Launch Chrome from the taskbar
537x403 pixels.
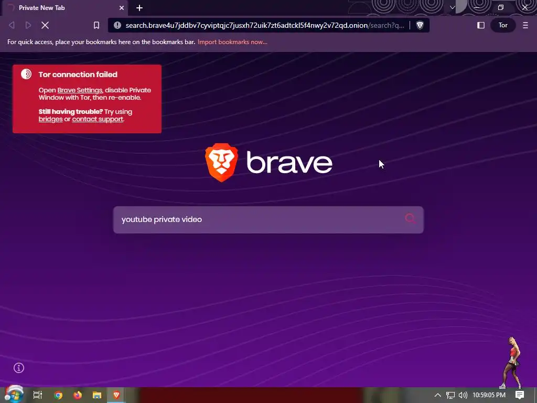(58, 395)
